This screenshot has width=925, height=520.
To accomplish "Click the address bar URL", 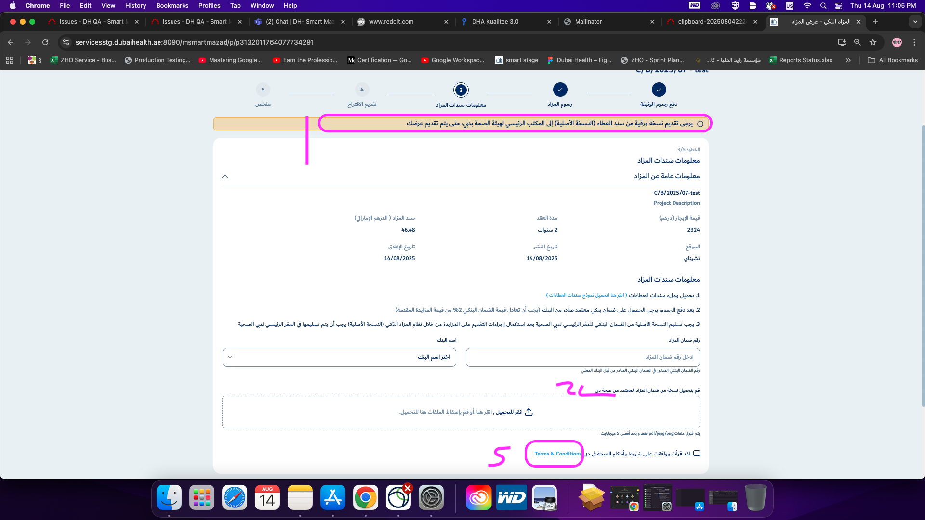I will point(195,42).
